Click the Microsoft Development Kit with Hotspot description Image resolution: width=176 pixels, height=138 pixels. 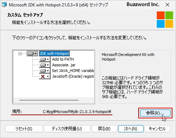(128, 57)
